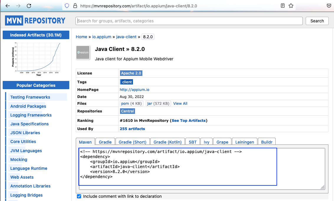Click the 8.2.0 version breadcrumb

pos(148,37)
